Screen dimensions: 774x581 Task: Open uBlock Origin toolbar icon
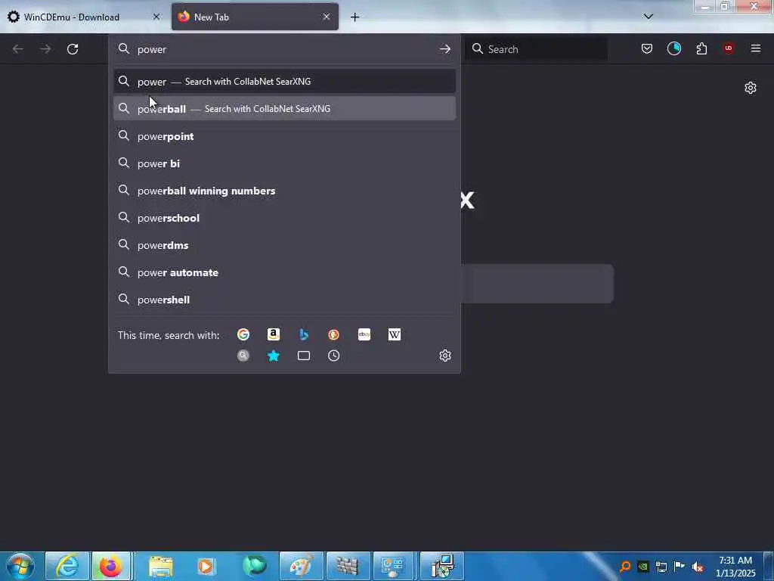coord(729,48)
